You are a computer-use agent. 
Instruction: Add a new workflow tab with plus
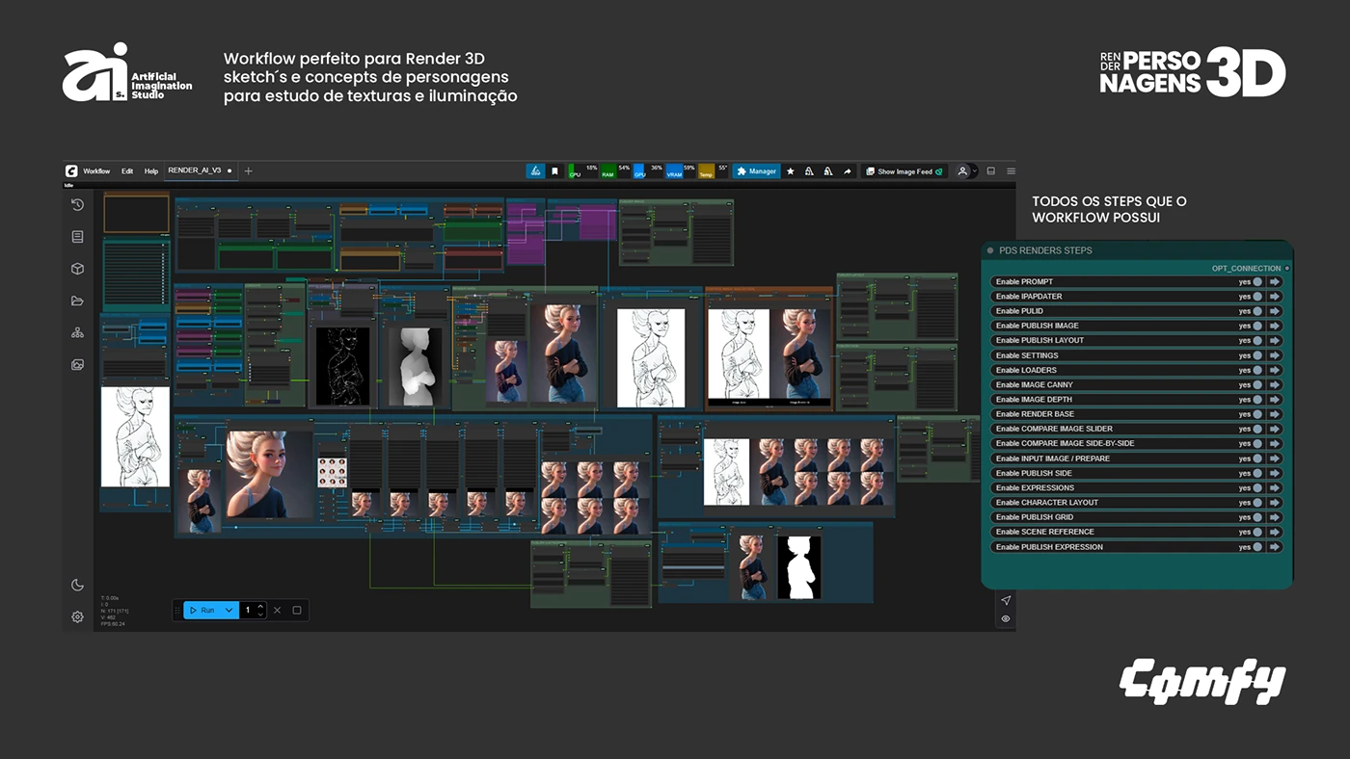(248, 170)
